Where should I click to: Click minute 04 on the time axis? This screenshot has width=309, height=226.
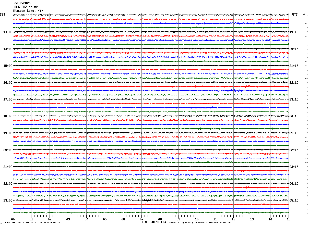[86, 219]
